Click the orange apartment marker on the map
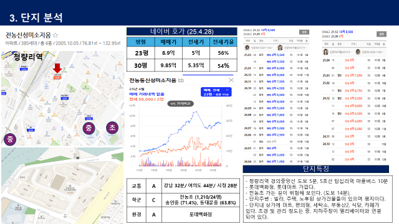 point(57,76)
